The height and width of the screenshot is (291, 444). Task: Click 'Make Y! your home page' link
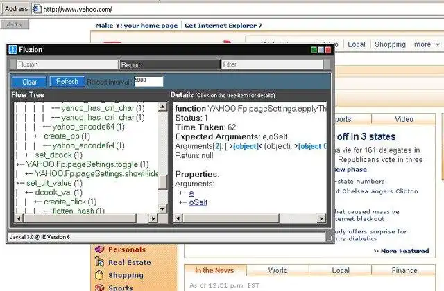click(x=137, y=26)
